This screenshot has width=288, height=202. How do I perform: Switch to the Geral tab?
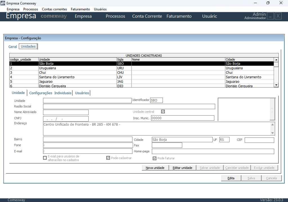[x=13, y=47]
